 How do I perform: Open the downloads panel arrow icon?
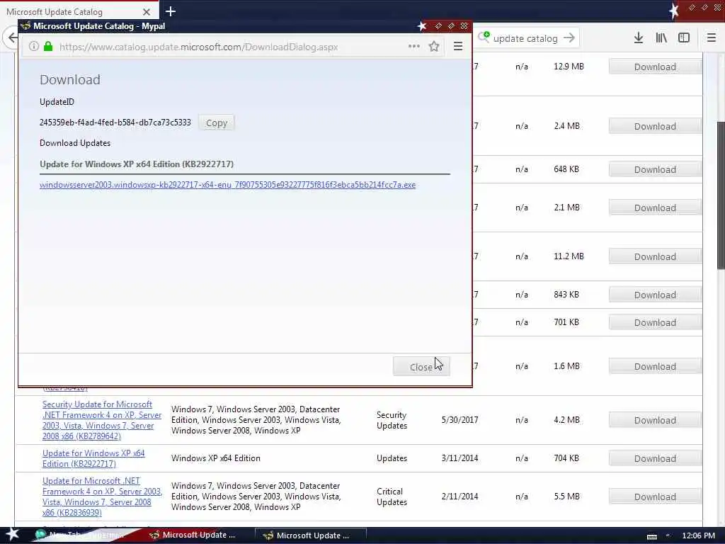click(x=639, y=38)
